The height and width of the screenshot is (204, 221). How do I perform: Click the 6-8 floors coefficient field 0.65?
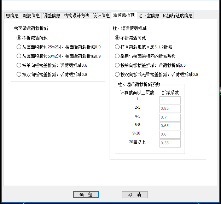(x=170, y=126)
